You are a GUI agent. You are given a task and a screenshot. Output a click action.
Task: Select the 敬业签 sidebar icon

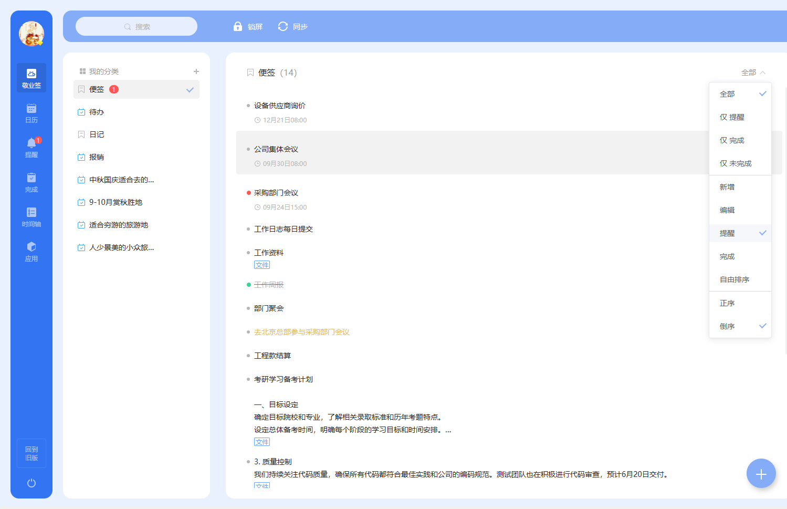coord(32,78)
